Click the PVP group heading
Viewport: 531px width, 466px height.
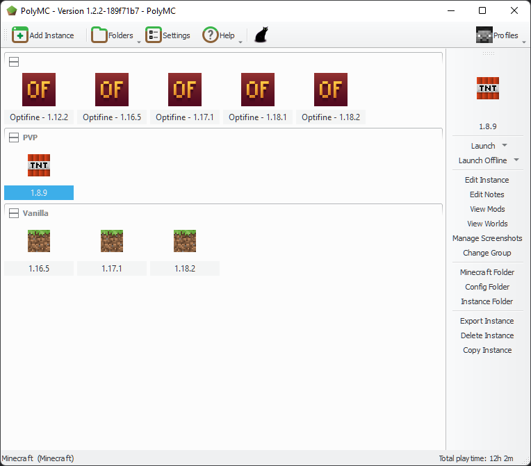click(x=30, y=138)
